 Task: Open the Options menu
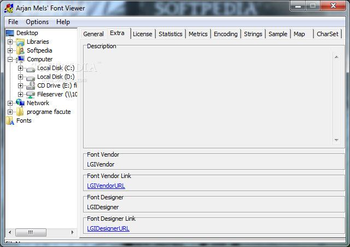[37, 22]
